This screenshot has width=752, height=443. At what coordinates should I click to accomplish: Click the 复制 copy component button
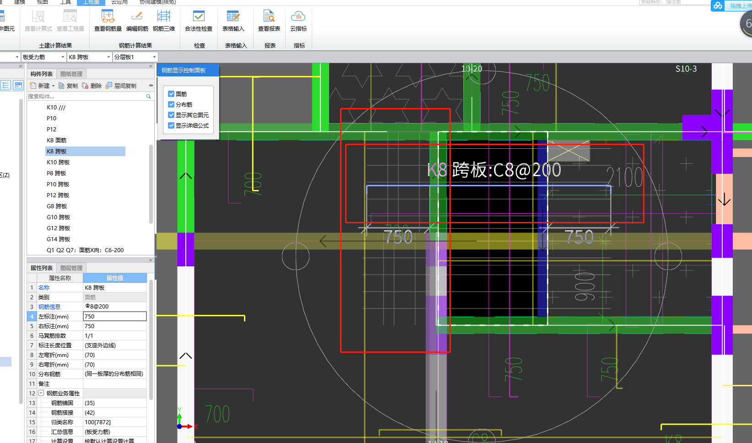point(68,86)
